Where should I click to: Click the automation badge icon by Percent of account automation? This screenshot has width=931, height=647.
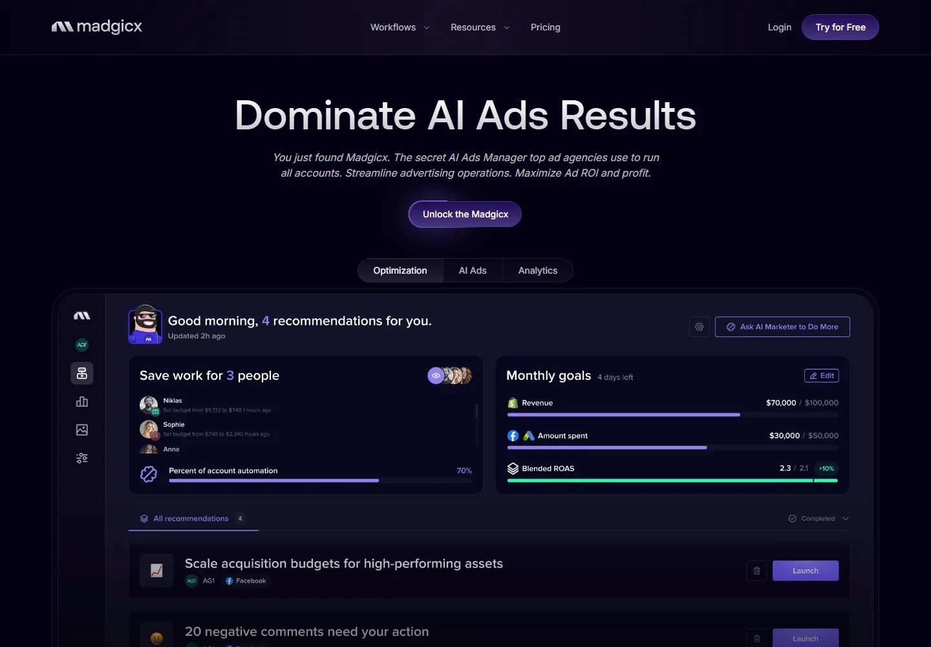[x=149, y=474]
